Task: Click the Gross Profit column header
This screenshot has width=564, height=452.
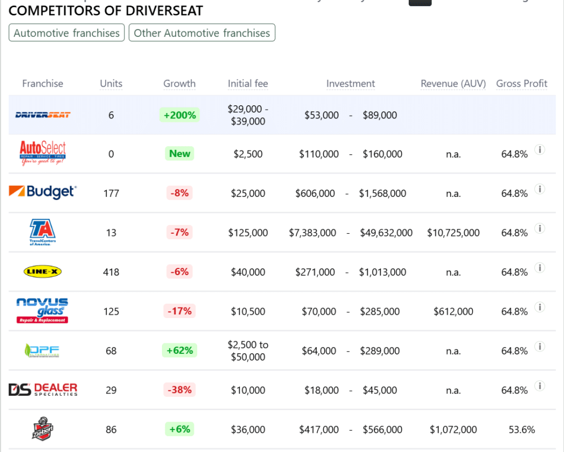Action: [x=522, y=83]
